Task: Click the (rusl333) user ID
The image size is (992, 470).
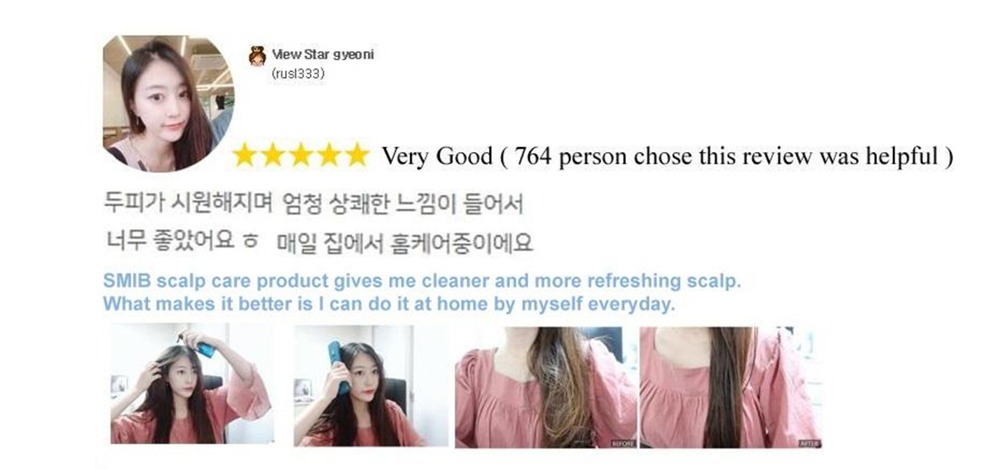Action: click(298, 74)
